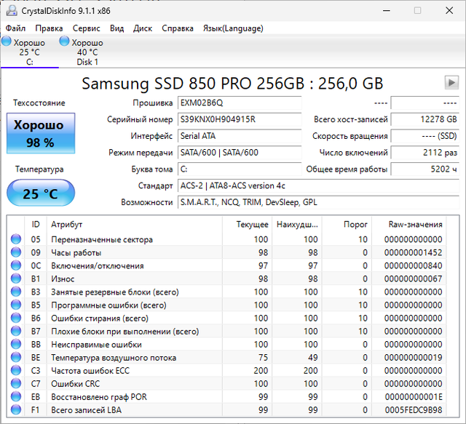Click status orb of attribute 09 row
The height and width of the screenshot is (424, 466).
(16, 252)
